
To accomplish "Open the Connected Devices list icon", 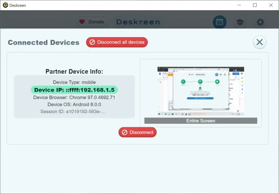I will [219, 22].
